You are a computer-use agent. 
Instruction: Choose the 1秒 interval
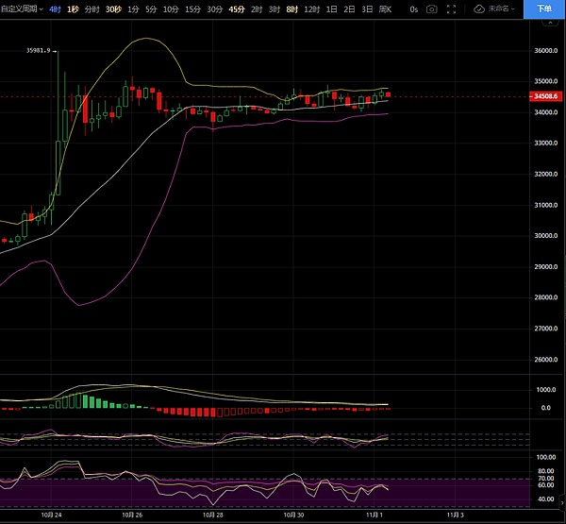73,8
